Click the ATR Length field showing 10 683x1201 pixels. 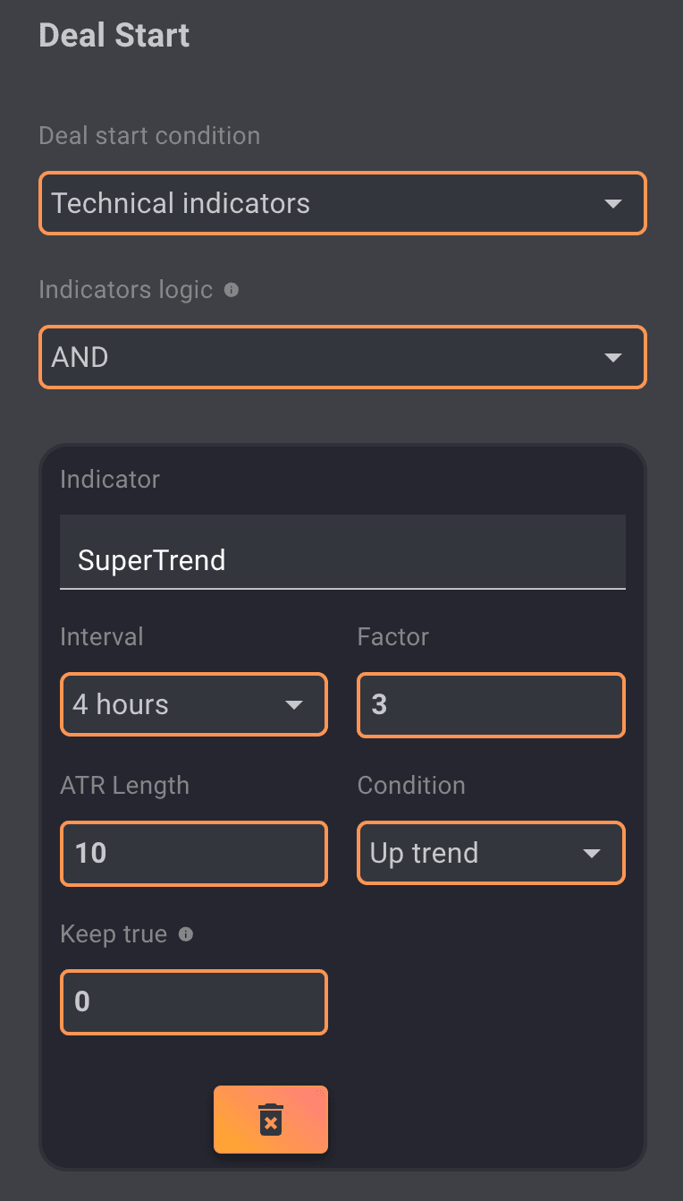tap(193, 854)
